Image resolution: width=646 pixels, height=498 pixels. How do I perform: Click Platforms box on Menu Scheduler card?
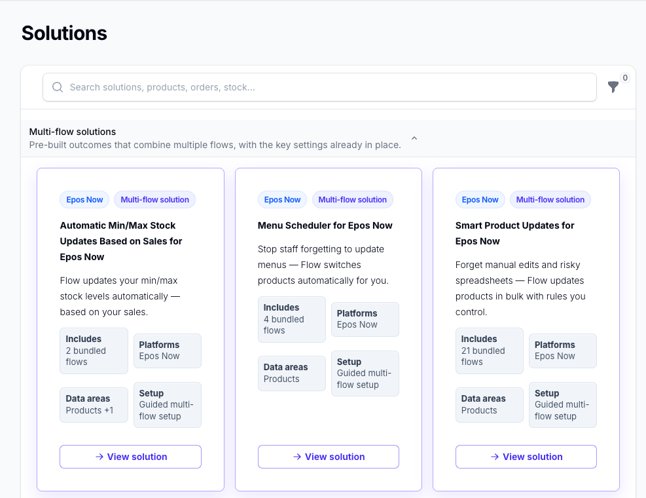pos(365,319)
